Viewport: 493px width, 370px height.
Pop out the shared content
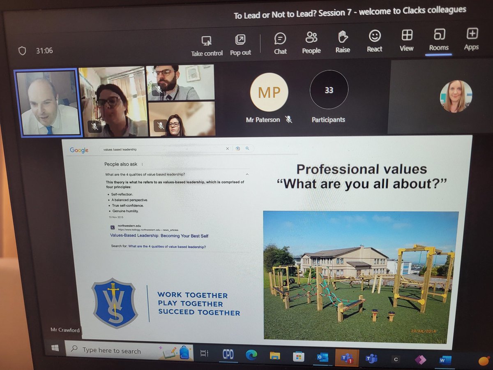(x=240, y=46)
